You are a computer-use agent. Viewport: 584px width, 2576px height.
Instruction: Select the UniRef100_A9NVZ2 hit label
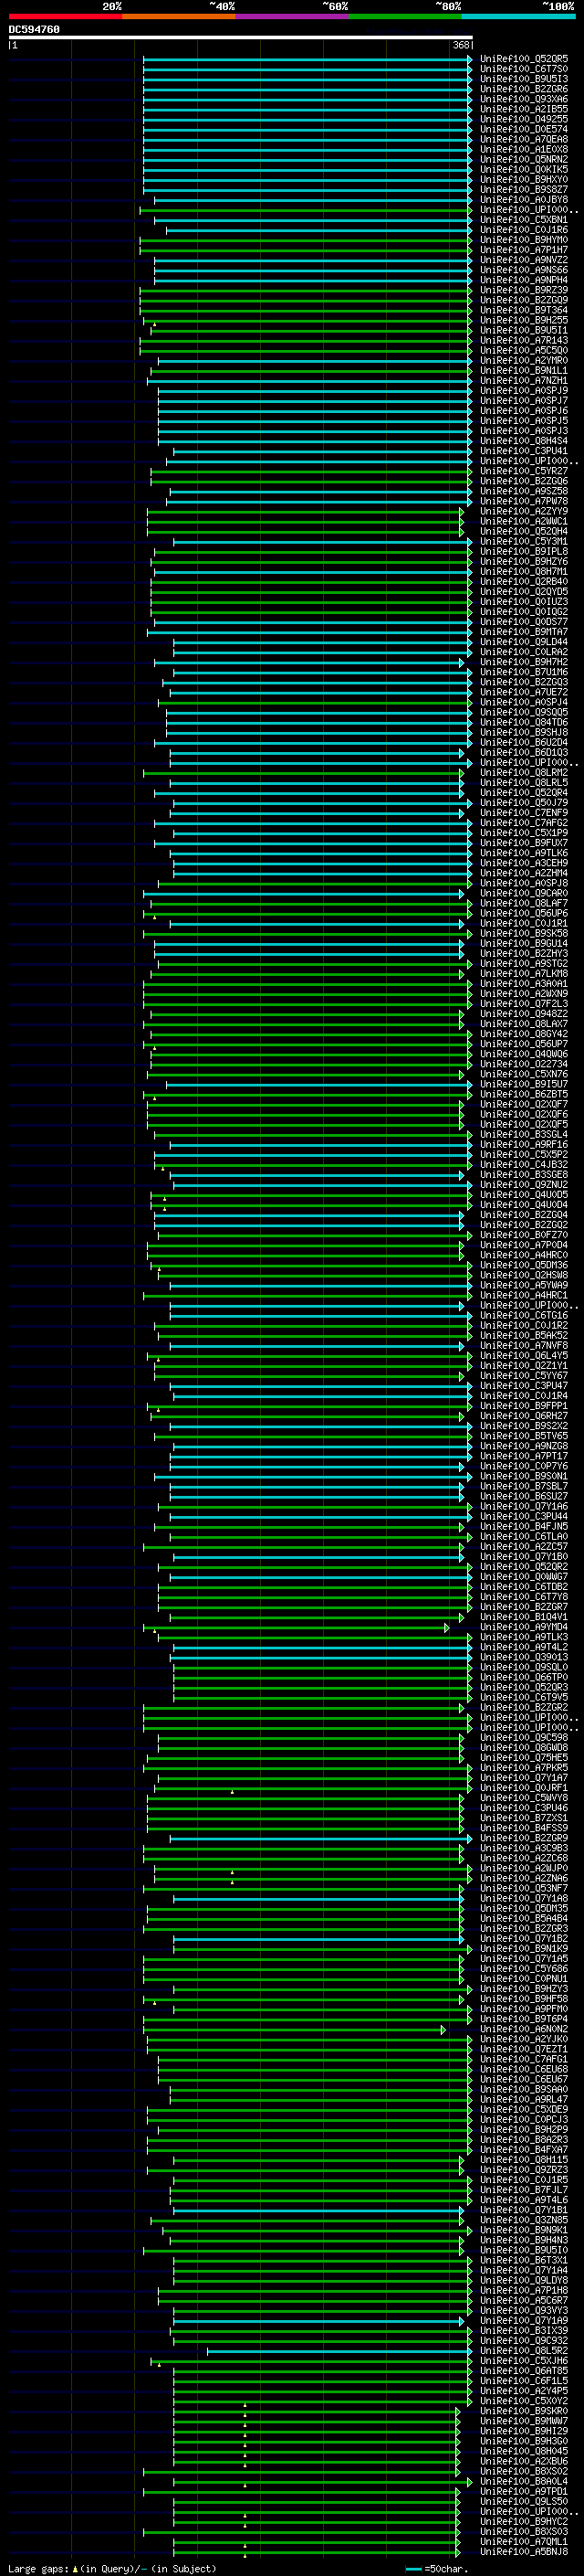(x=524, y=260)
